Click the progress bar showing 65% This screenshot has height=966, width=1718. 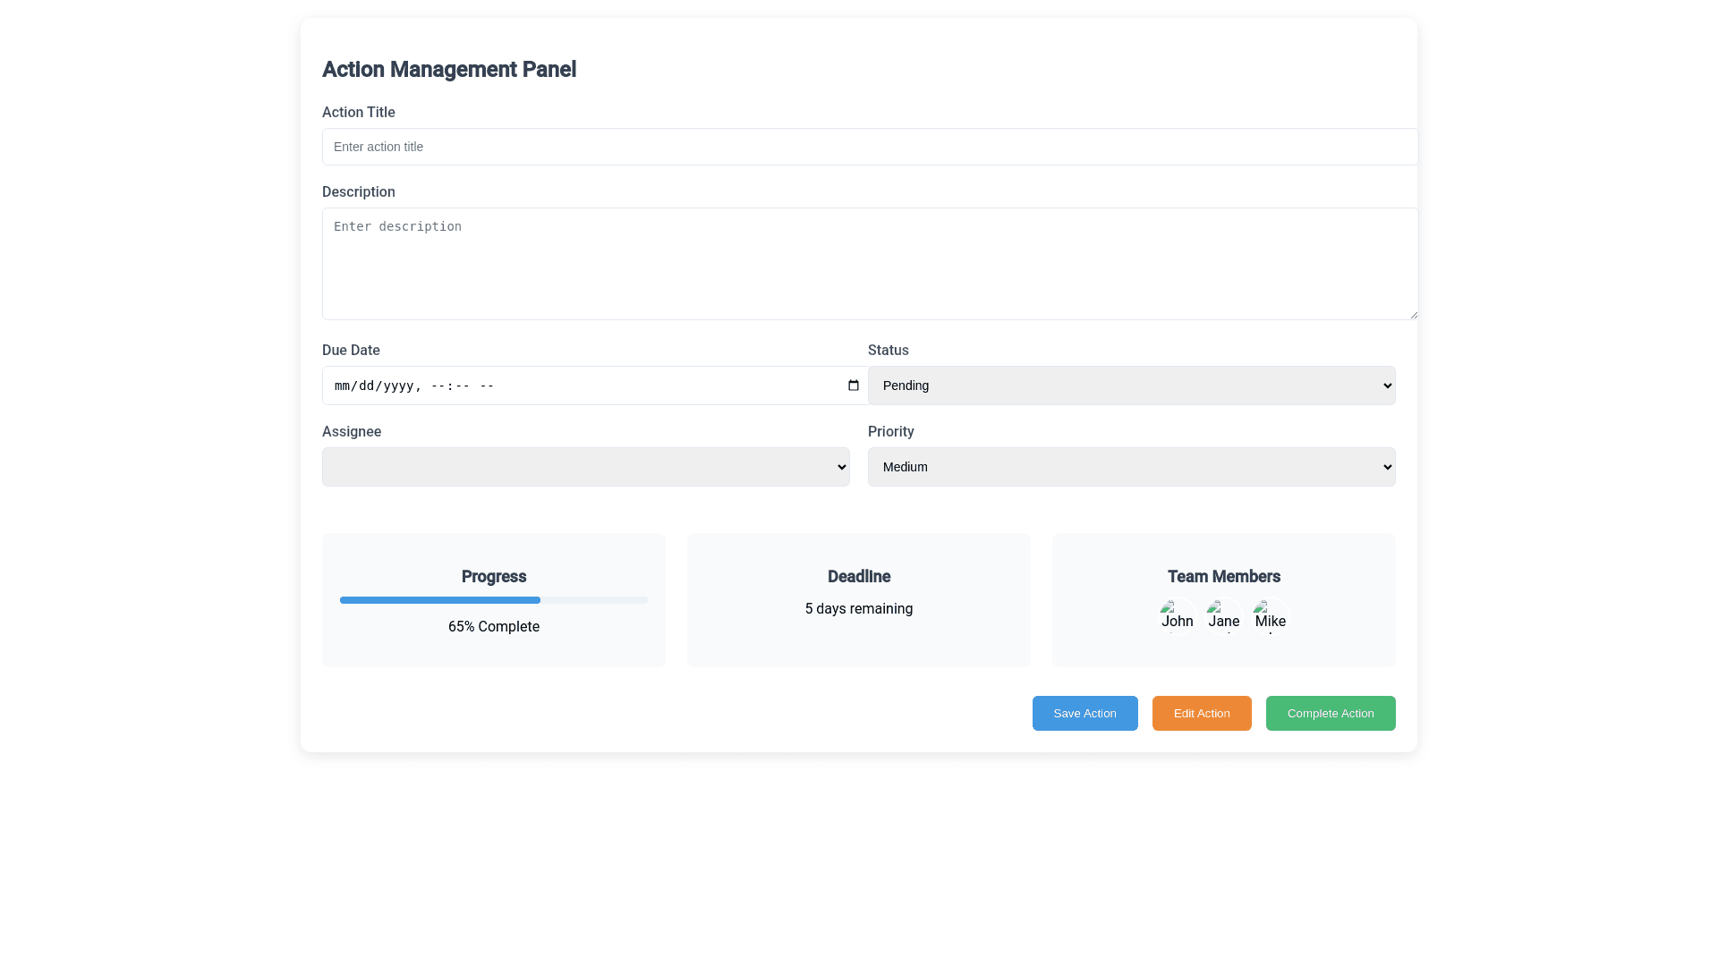[493, 600]
